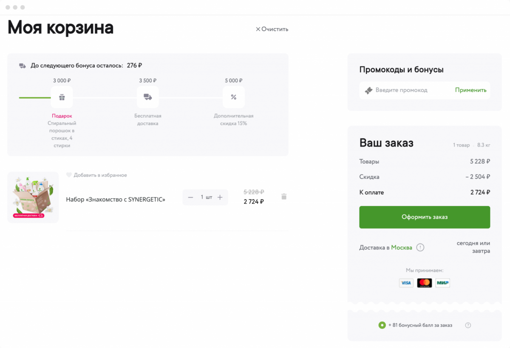Click the MIR payment icon
The width and height of the screenshot is (510, 348).
[442, 283]
